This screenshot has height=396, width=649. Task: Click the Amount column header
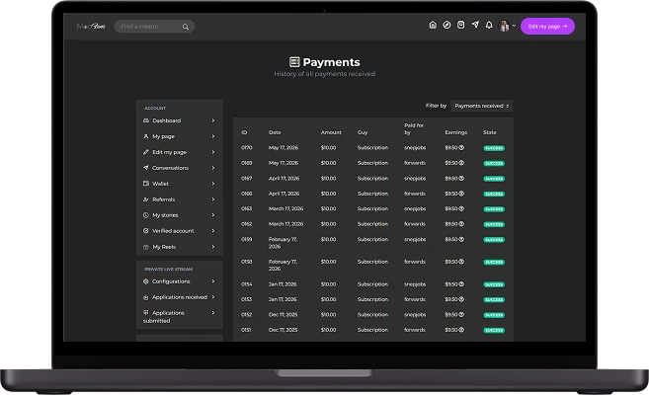pyautogui.click(x=331, y=132)
